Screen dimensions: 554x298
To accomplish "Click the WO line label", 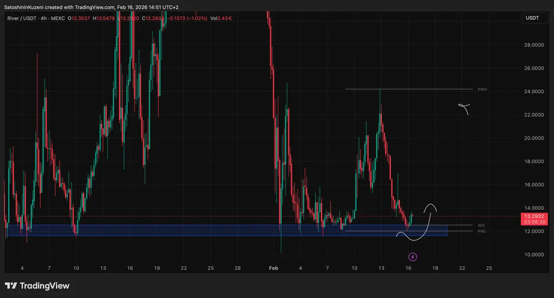I will pyautogui.click(x=481, y=226).
